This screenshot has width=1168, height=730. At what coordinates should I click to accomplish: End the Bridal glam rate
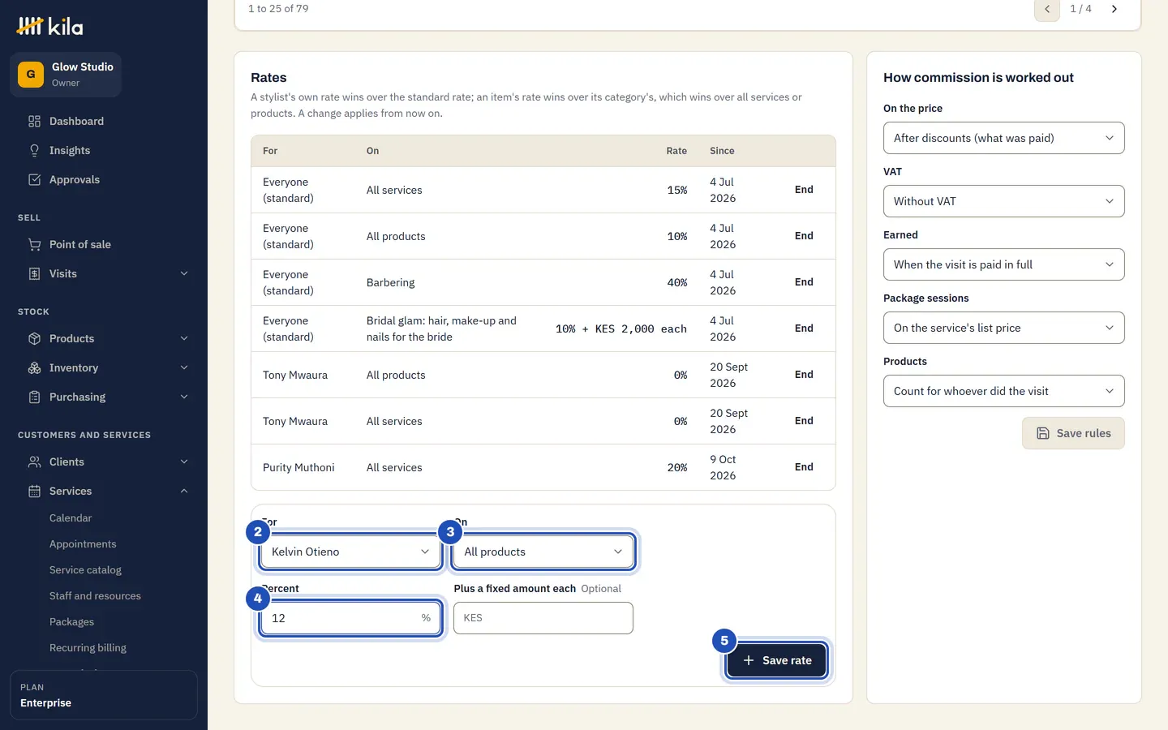tap(804, 328)
